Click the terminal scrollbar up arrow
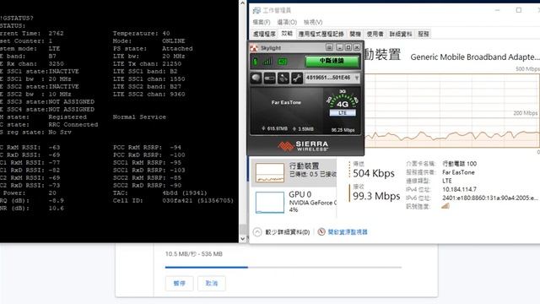Screen dimensions: 540x304 242,3
